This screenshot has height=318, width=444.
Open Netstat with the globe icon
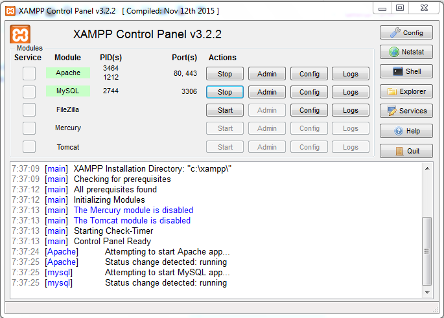(x=406, y=52)
